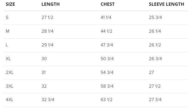
Task: Select the 4XL size row label
Action: click(10, 100)
